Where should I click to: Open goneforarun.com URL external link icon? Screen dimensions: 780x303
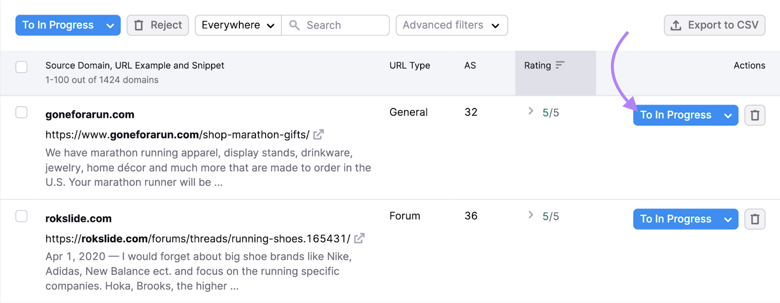(x=318, y=135)
